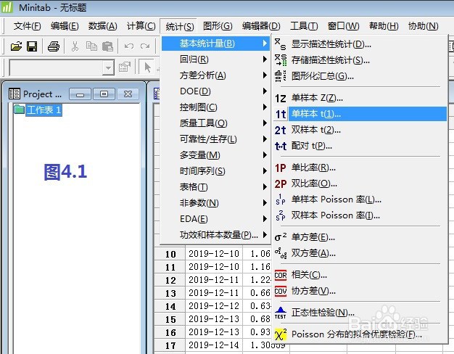Expand the 控制图(C) submenu

coord(215,107)
